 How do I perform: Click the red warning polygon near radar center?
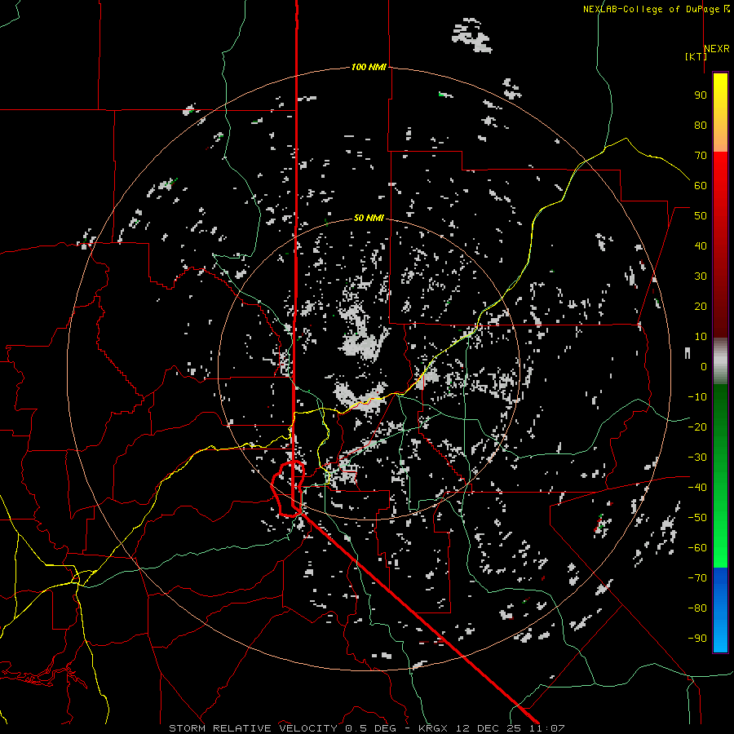[x=289, y=489]
